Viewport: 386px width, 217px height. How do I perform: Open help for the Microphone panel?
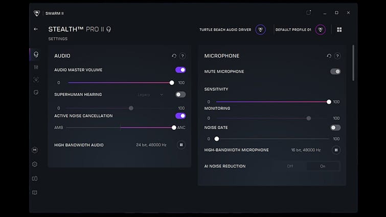pos(337,56)
